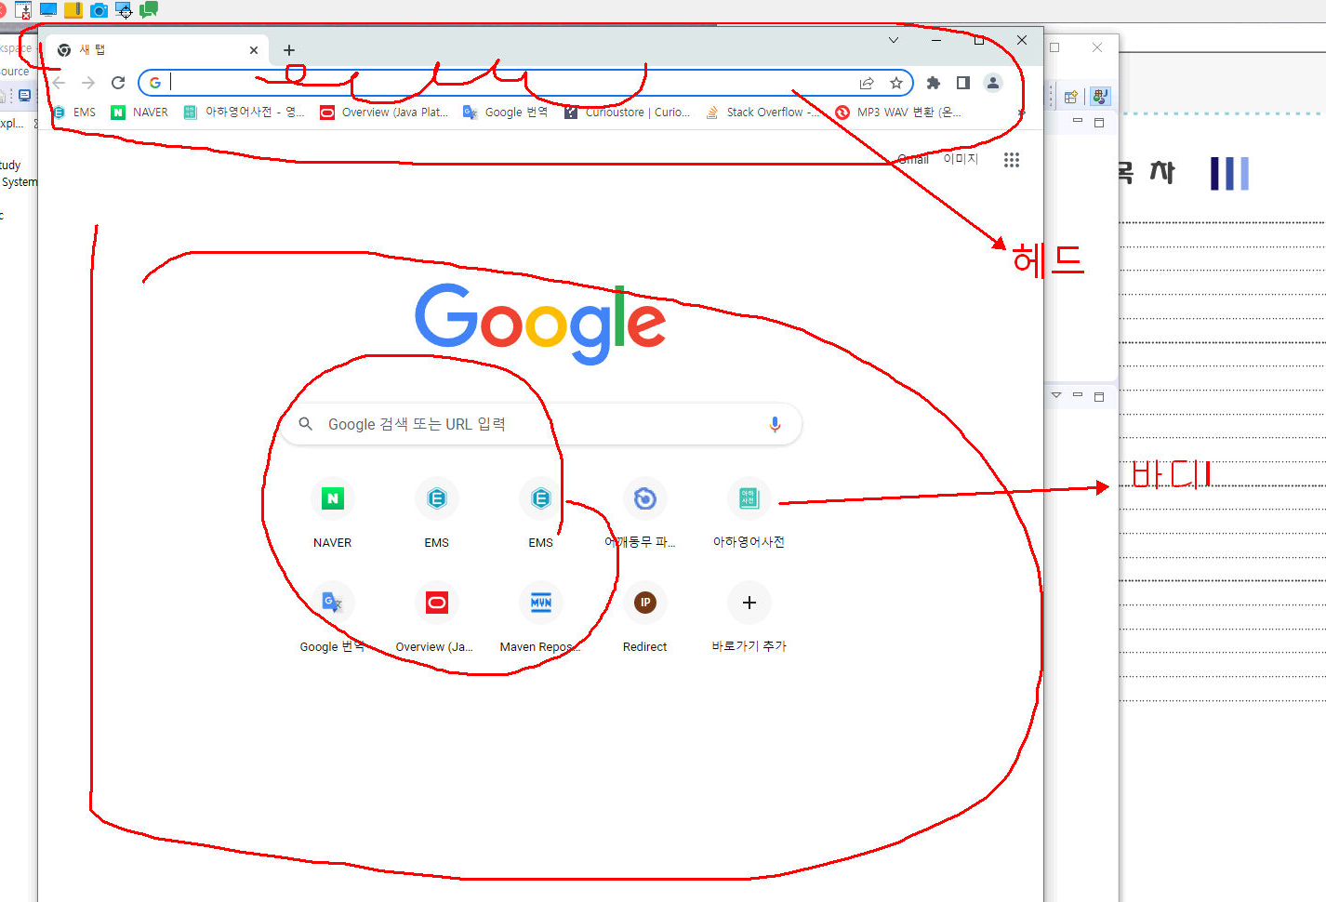
Task: Minimize the Eclipse upper right panel
Action: (1078, 121)
